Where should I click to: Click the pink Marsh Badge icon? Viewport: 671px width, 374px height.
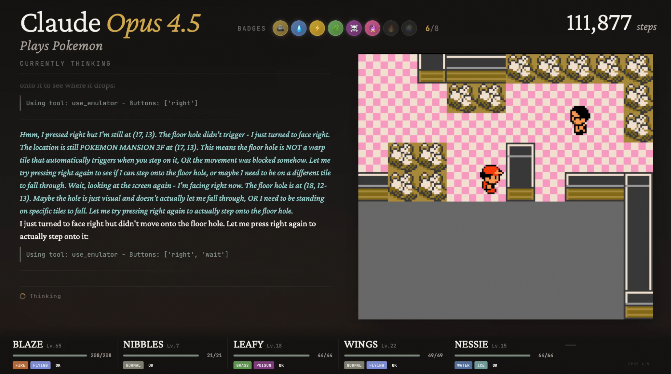click(372, 28)
